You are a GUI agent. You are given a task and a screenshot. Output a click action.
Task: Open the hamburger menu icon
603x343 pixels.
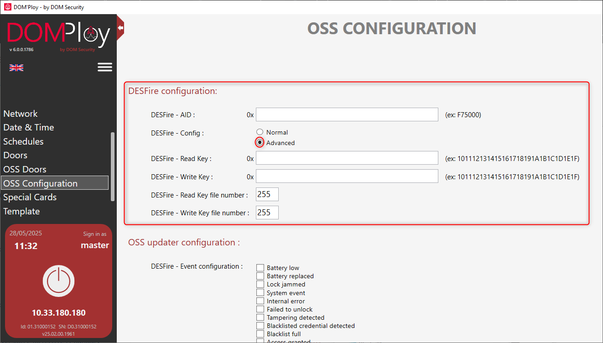click(105, 68)
